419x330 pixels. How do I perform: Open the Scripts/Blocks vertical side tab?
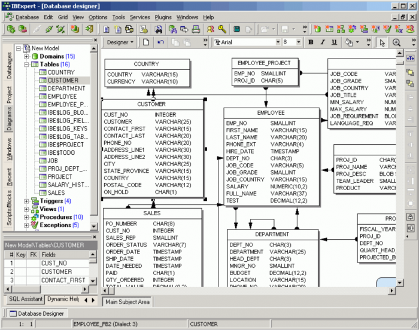pyautogui.click(x=10, y=207)
